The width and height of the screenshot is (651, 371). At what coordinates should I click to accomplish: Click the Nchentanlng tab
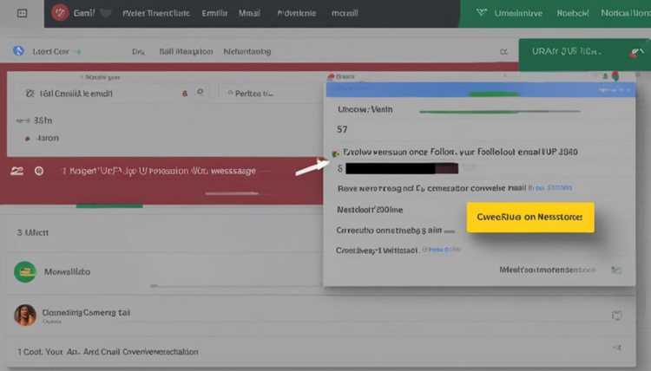247,52
